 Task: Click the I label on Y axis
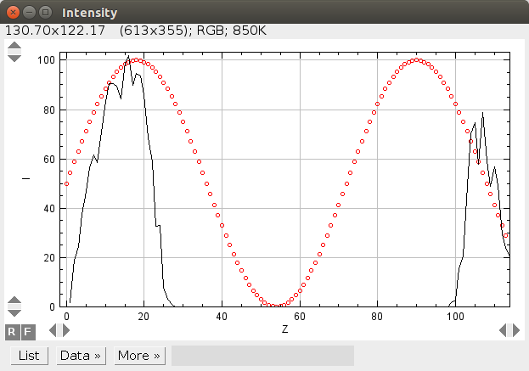pyautogui.click(x=25, y=179)
